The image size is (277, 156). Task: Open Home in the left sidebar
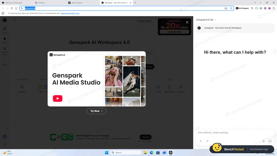pyautogui.click(x=5, y=40)
